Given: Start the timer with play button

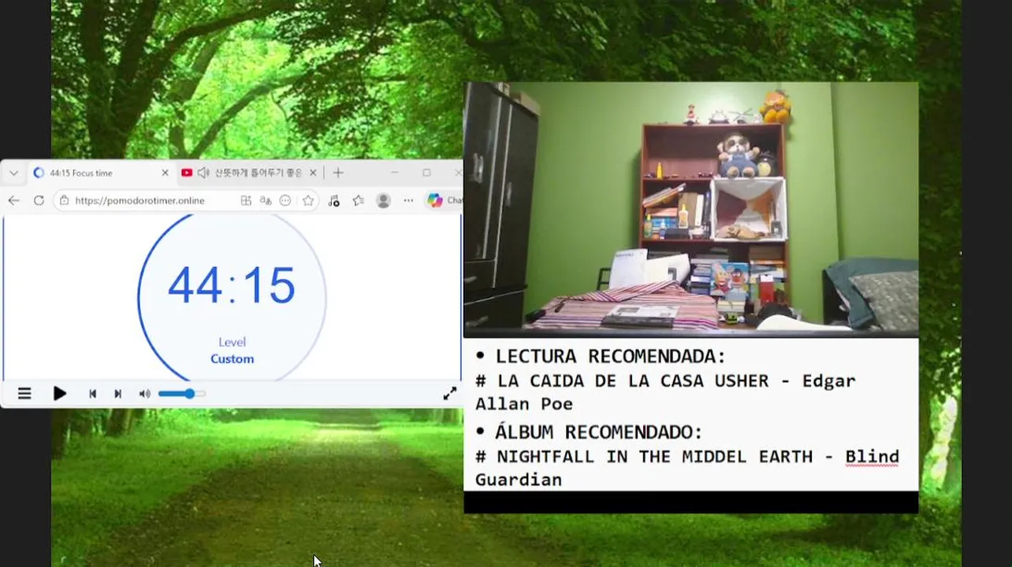Looking at the screenshot, I should pyautogui.click(x=60, y=394).
